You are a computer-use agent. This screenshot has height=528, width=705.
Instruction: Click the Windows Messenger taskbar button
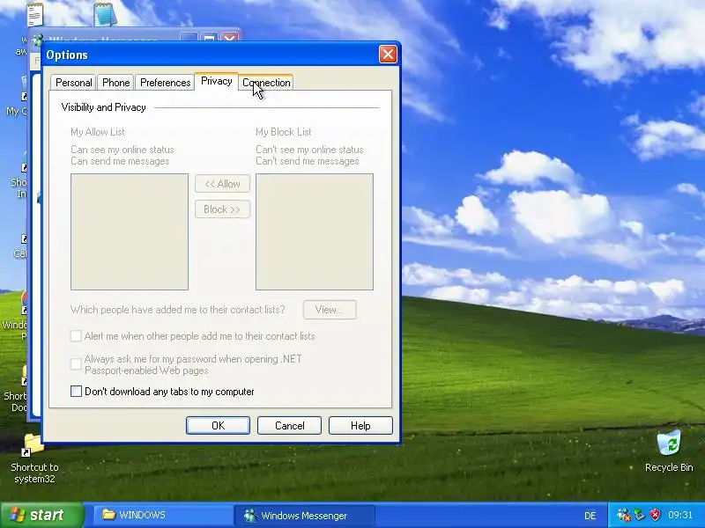pos(304,515)
